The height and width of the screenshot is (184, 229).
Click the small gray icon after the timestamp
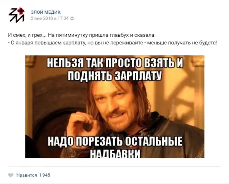pyautogui.click(x=72, y=19)
